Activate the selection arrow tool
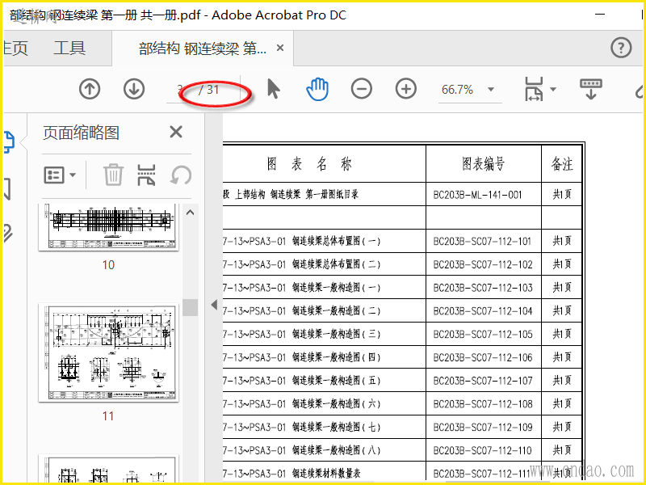The height and width of the screenshot is (485, 646). 273,89
